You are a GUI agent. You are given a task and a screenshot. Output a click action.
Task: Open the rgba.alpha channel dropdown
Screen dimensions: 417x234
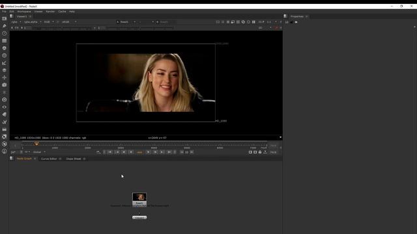coord(33,22)
